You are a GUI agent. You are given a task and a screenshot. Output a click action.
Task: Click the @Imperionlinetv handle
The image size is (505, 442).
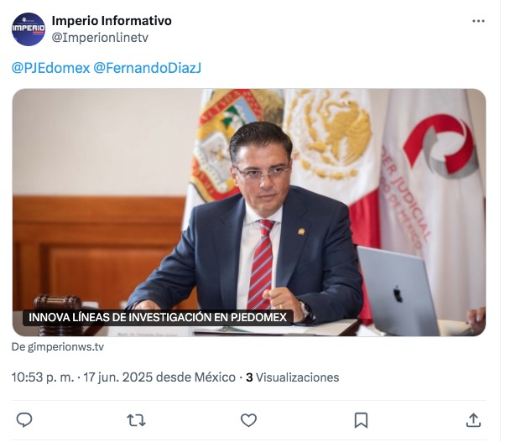(100, 38)
